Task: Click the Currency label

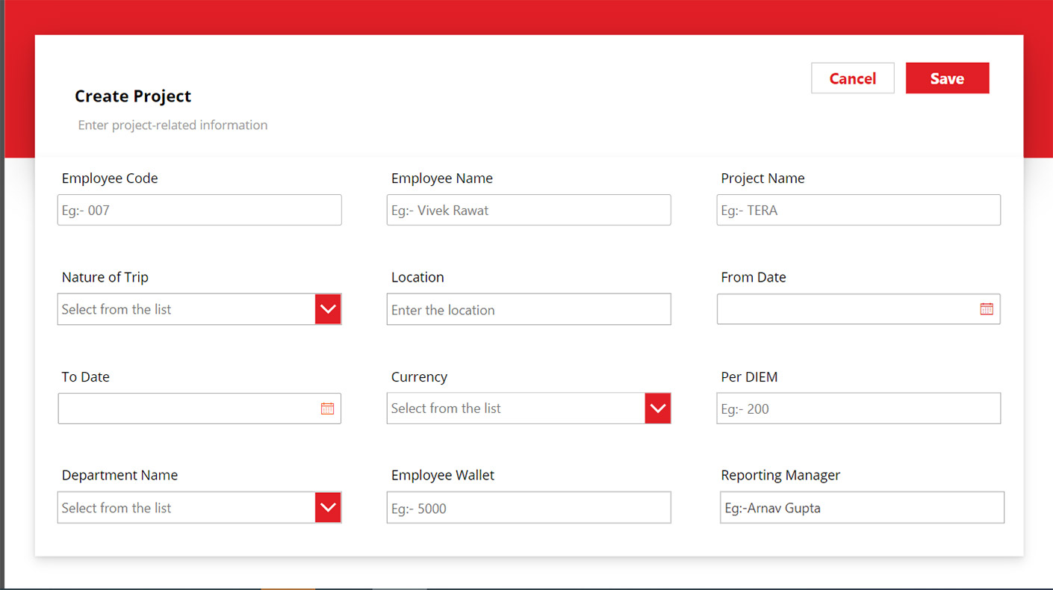Action: tap(419, 377)
